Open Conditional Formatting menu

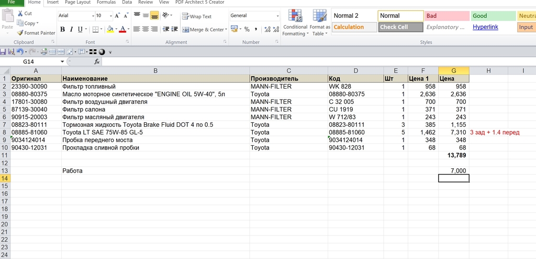pos(295,23)
